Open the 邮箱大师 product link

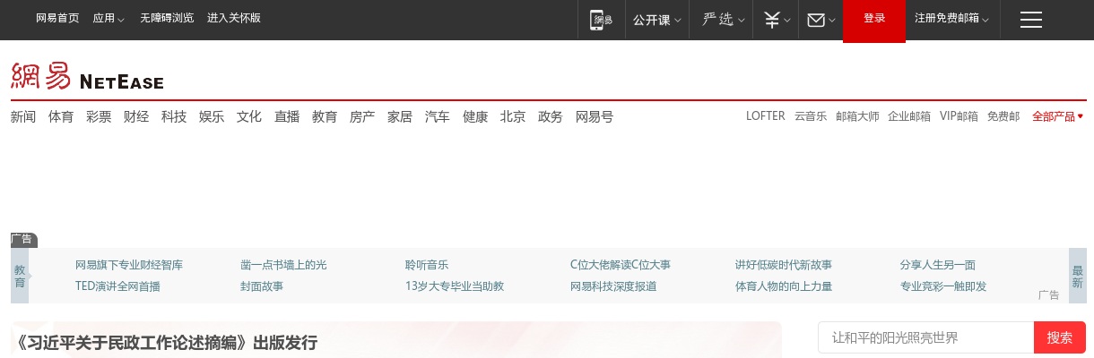(x=857, y=116)
